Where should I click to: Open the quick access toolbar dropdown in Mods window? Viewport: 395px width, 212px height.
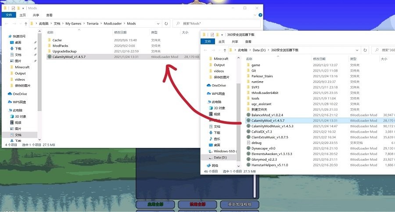[23, 8]
